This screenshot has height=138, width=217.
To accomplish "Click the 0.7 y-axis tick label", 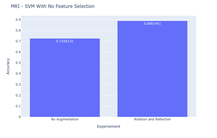I will coord(18,41).
